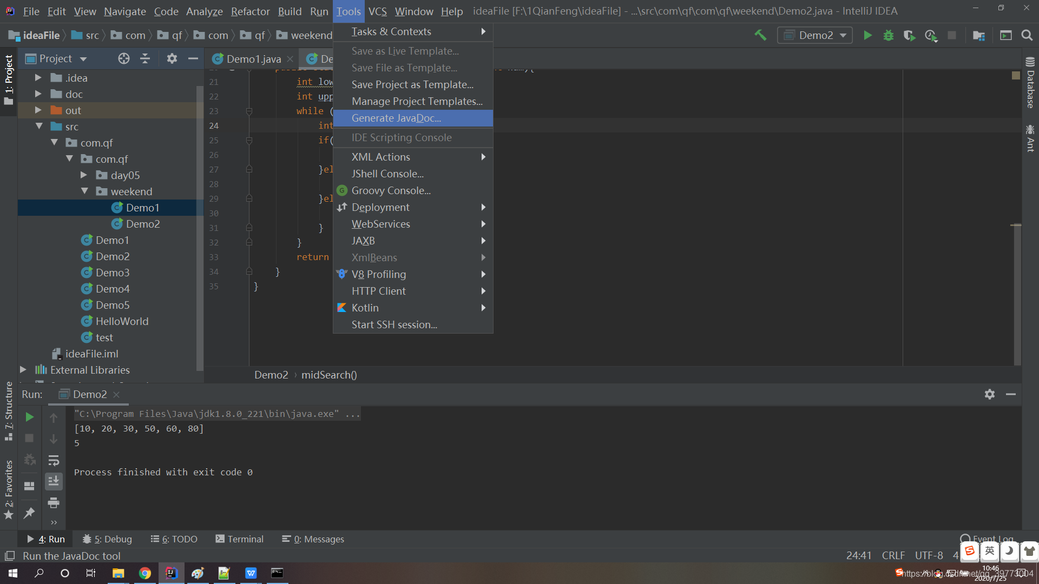The image size is (1039, 584).
Task: Click the Windows Start button
Action: pos(13,573)
